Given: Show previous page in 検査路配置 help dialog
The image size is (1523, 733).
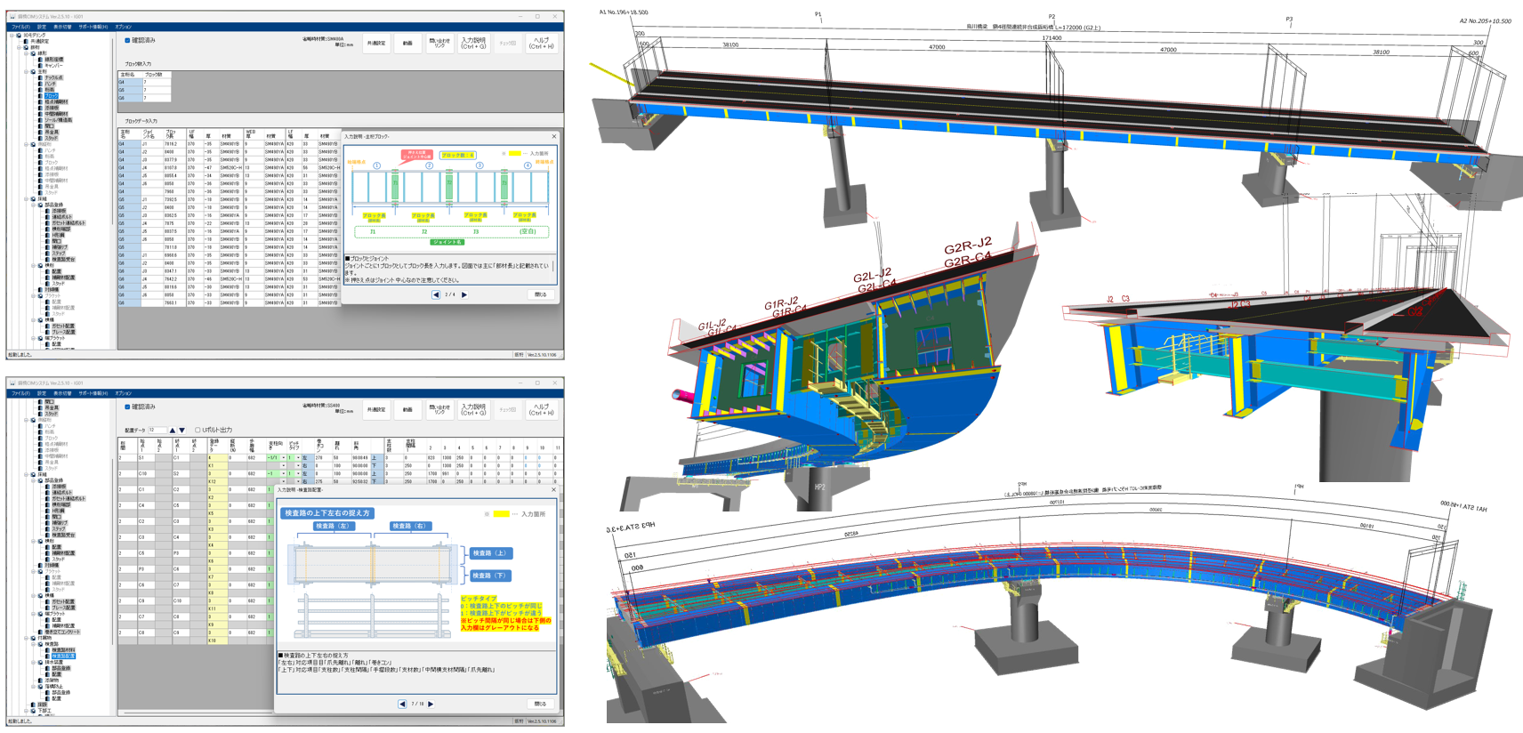Looking at the screenshot, I should coord(402,704).
